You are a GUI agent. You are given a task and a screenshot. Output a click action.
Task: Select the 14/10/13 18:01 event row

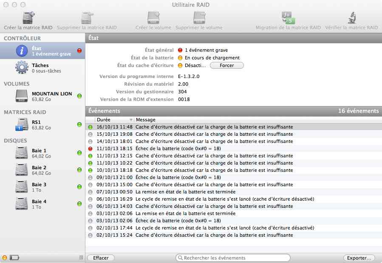click(x=234, y=141)
